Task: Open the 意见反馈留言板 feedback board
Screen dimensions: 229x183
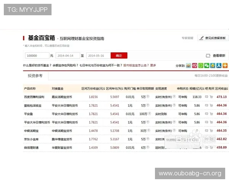Action: click(213, 38)
